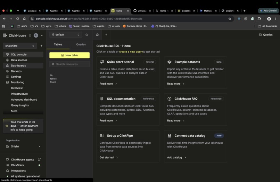Switch to the Devpost browser tab
Image resolution: width=280 pixels, height=182 pixels.
tap(32, 11)
